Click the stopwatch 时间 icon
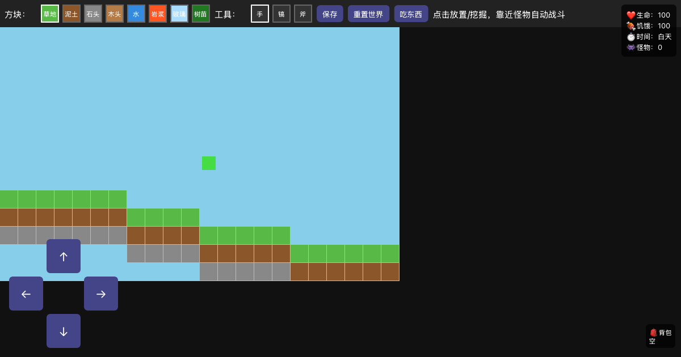The width and height of the screenshot is (681, 357). 631,37
